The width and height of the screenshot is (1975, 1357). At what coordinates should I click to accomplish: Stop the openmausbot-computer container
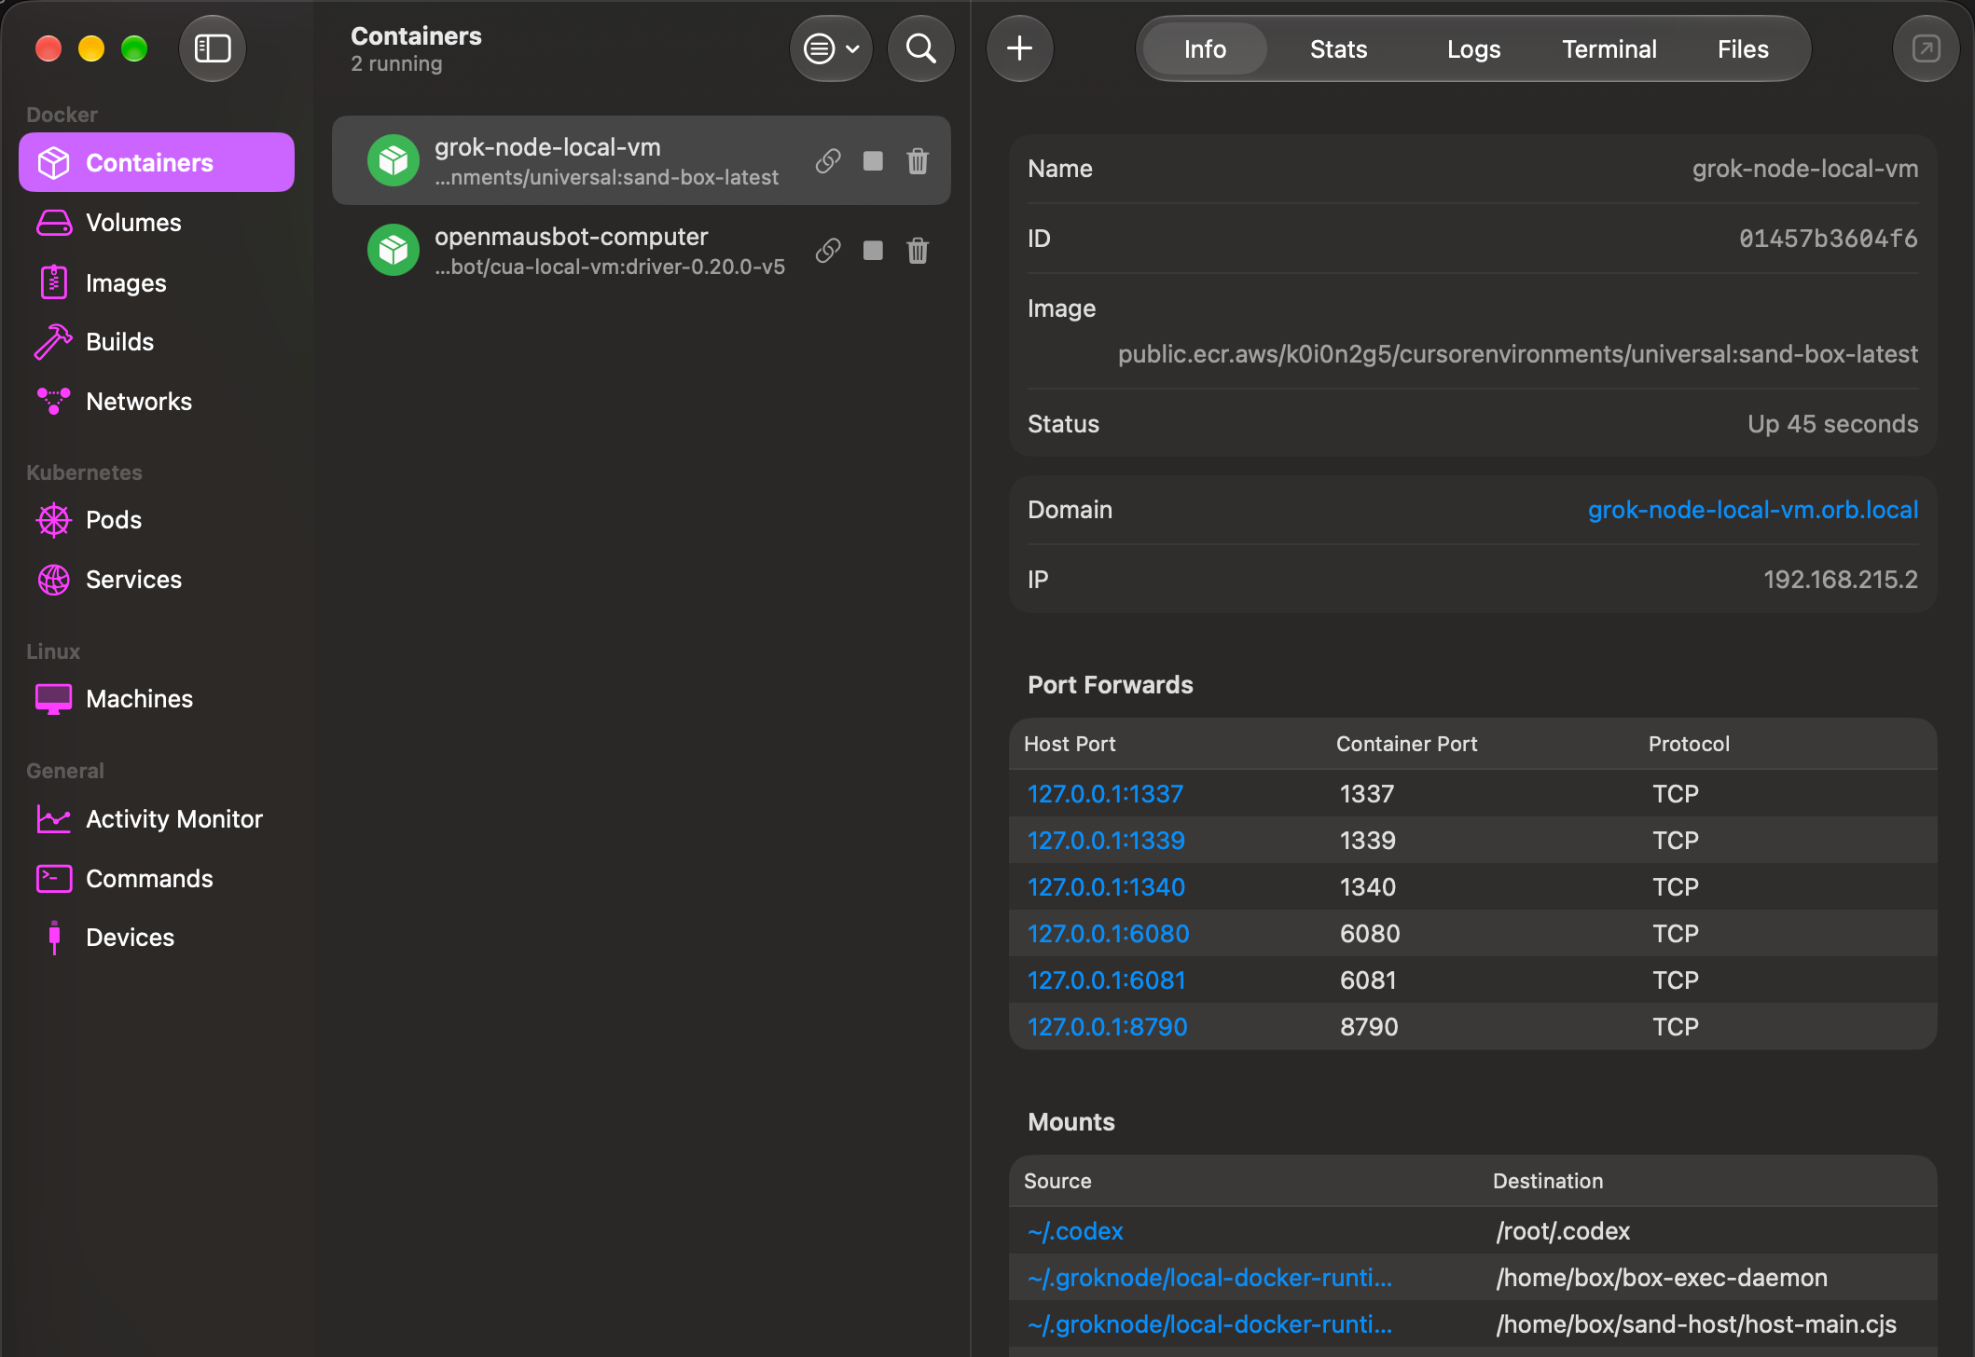(x=873, y=251)
